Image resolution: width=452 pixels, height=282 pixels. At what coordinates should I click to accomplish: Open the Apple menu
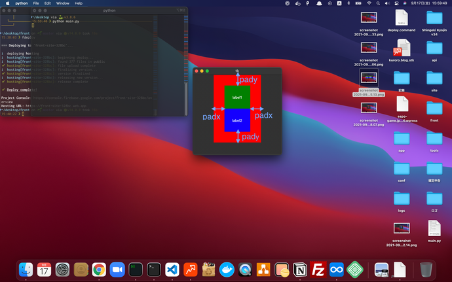[x=7, y=3]
